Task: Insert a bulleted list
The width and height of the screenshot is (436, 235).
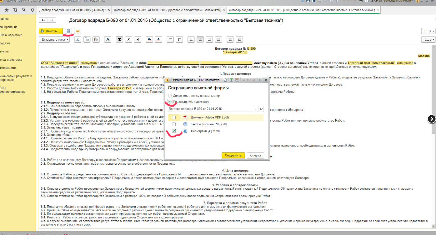Action: pyautogui.click(x=170, y=39)
